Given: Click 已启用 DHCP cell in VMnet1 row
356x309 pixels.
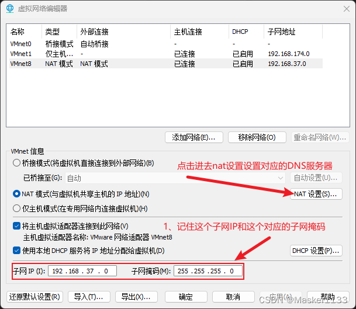Looking at the screenshot, I should 243,54.
